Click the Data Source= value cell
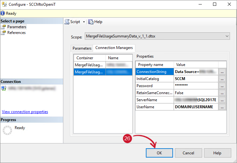 (196, 72)
